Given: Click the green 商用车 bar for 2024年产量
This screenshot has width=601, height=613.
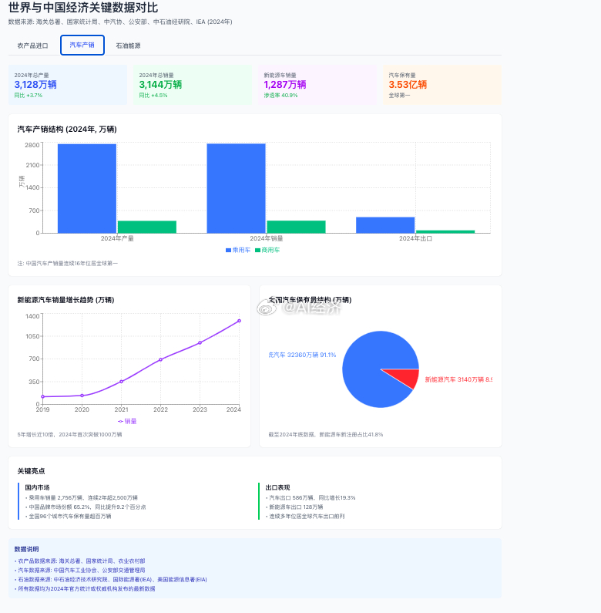Looking at the screenshot, I should tap(147, 227).
